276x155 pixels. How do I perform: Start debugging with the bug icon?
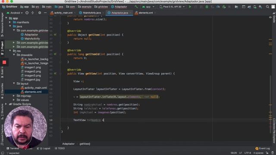pyautogui.click(x=207, y=7)
